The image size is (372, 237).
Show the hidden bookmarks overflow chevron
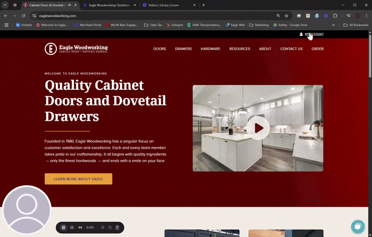pyautogui.click(x=333, y=25)
